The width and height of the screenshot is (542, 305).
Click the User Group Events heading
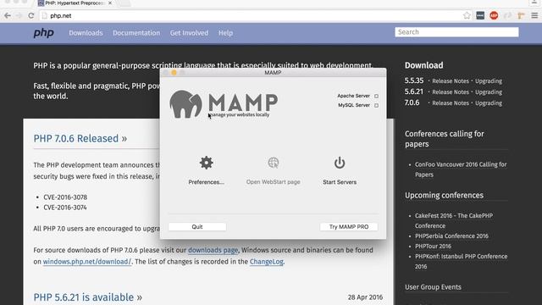coord(433,287)
